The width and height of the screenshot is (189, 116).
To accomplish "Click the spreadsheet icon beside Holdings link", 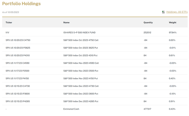I will tap(163, 12).
